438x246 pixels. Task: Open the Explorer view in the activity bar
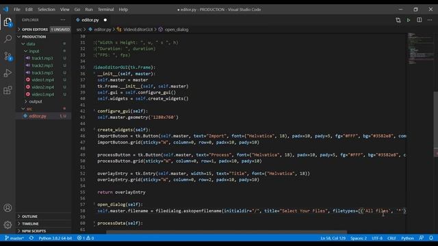[x=8, y=22]
